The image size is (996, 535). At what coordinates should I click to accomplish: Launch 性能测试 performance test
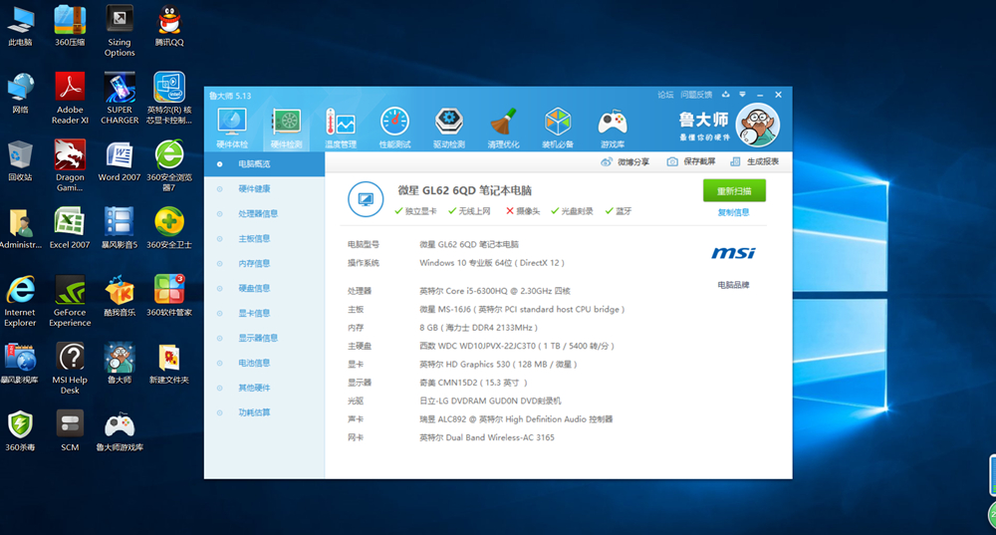[x=394, y=128]
